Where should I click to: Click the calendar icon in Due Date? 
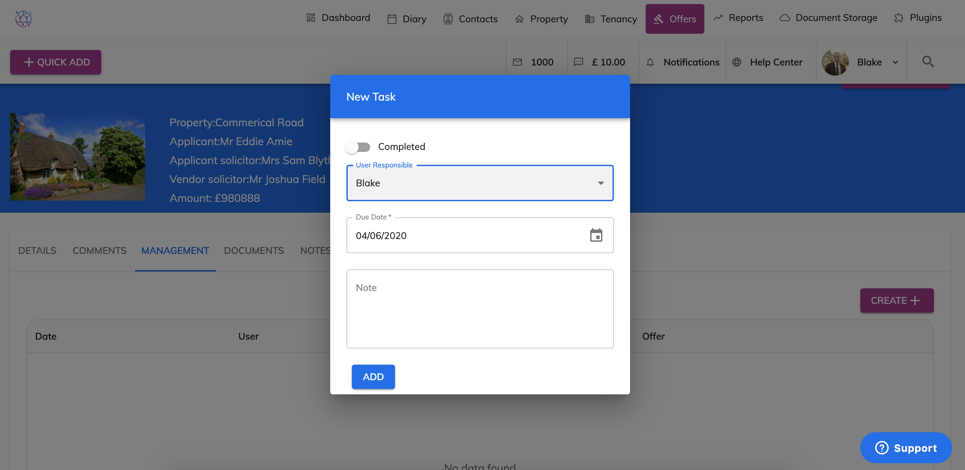(x=596, y=235)
